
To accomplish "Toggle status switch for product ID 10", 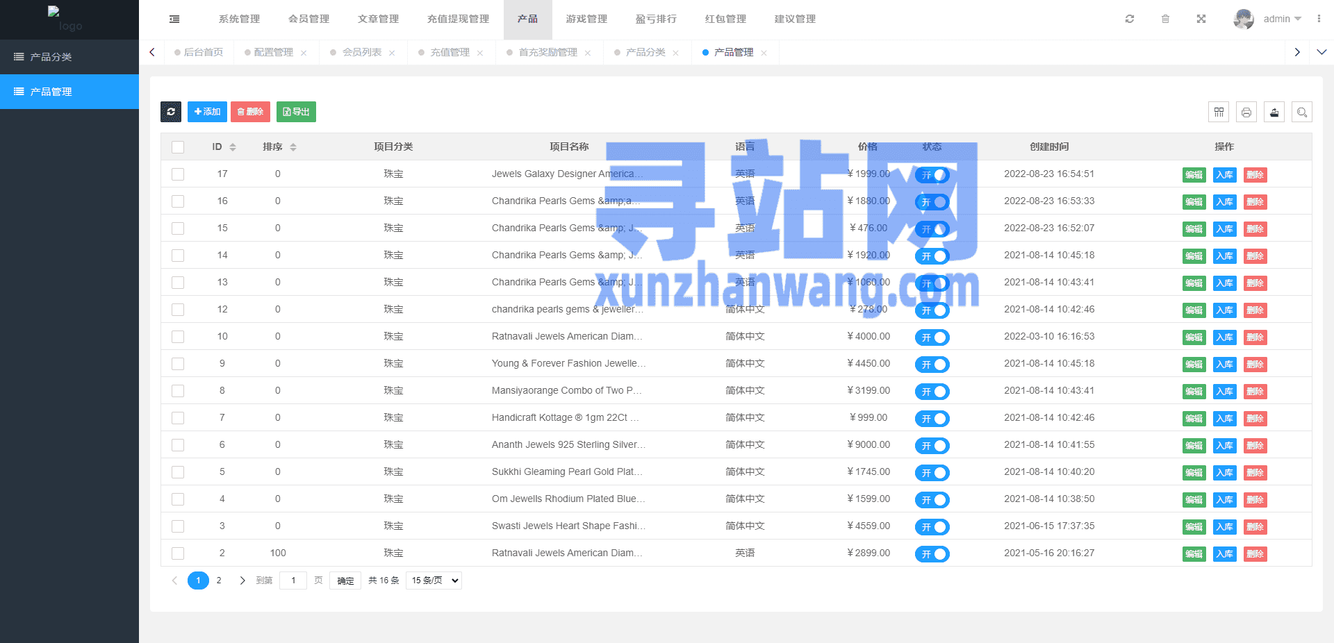I will 932,337.
